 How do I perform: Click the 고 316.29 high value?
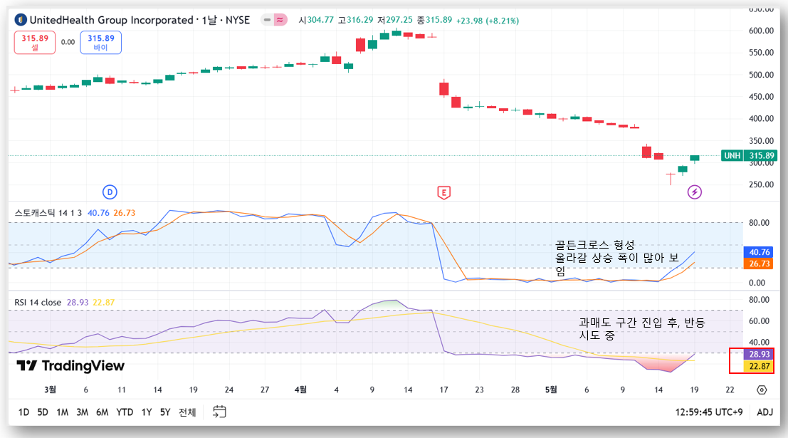click(356, 20)
